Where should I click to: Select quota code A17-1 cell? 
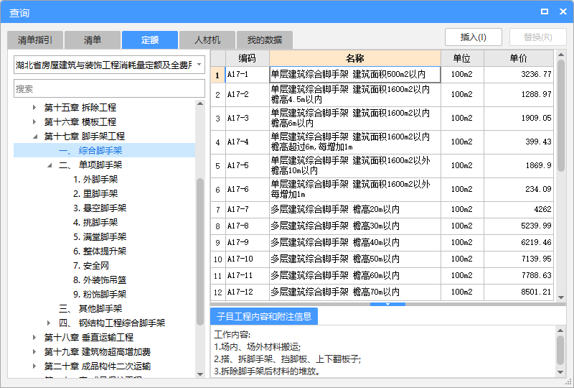pyautogui.click(x=247, y=75)
